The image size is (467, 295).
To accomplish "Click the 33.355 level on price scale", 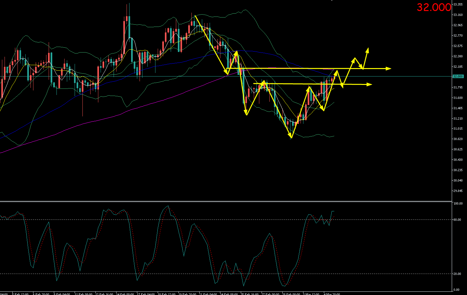I will 458,5.
